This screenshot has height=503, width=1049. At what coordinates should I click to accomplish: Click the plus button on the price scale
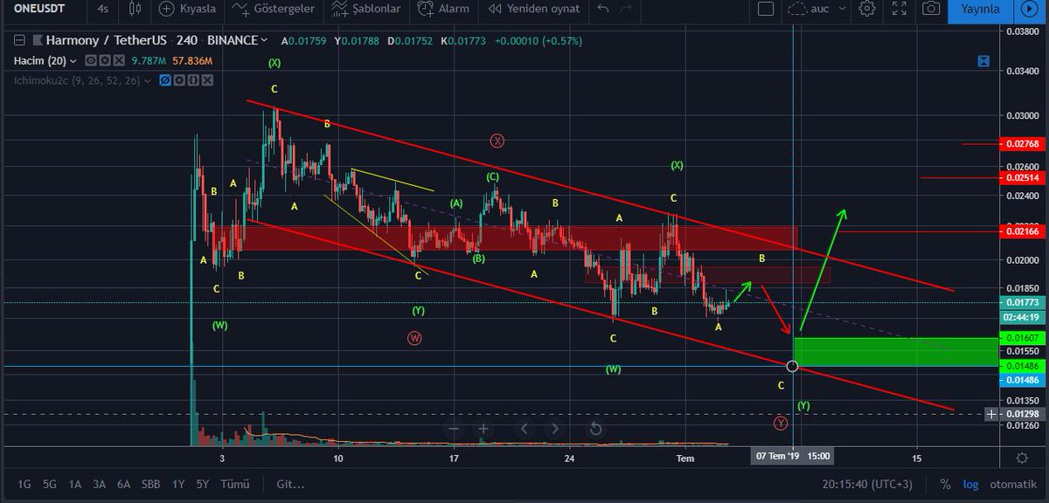[x=991, y=414]
